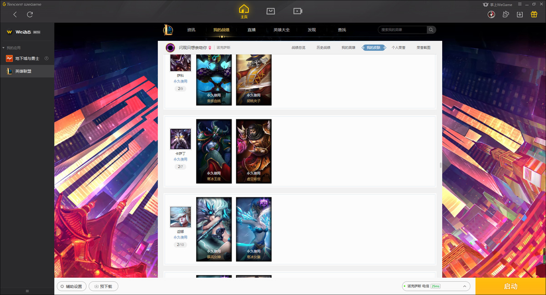Click the search magnifier button
The height and width of the screenshot is (295, 546).
click(431, 30)
